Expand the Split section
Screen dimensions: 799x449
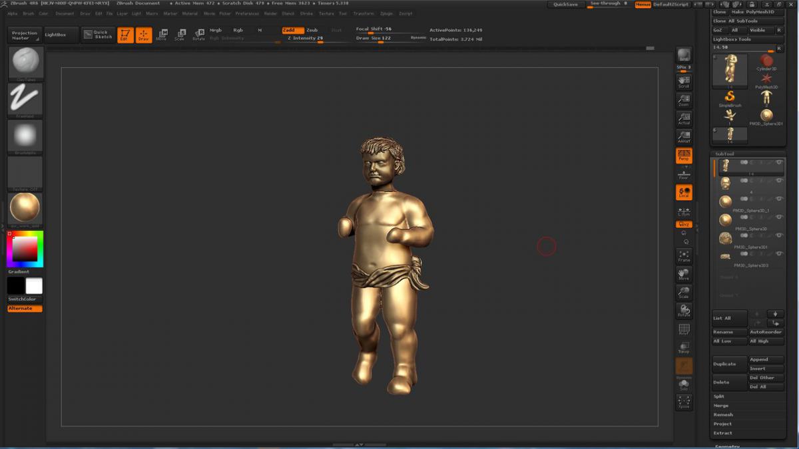point(719,396)
